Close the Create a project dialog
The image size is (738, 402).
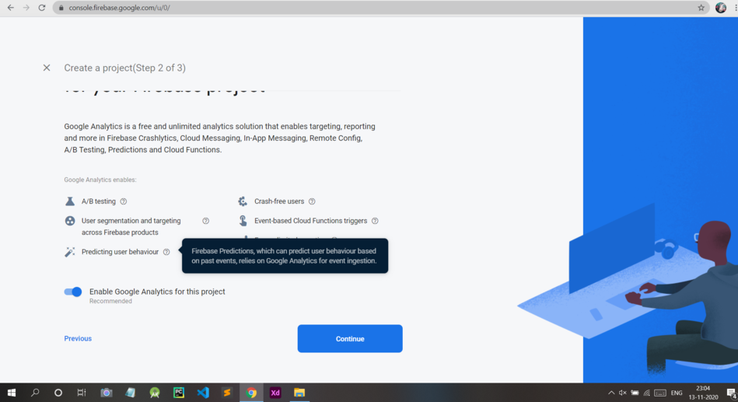(47, 68)
